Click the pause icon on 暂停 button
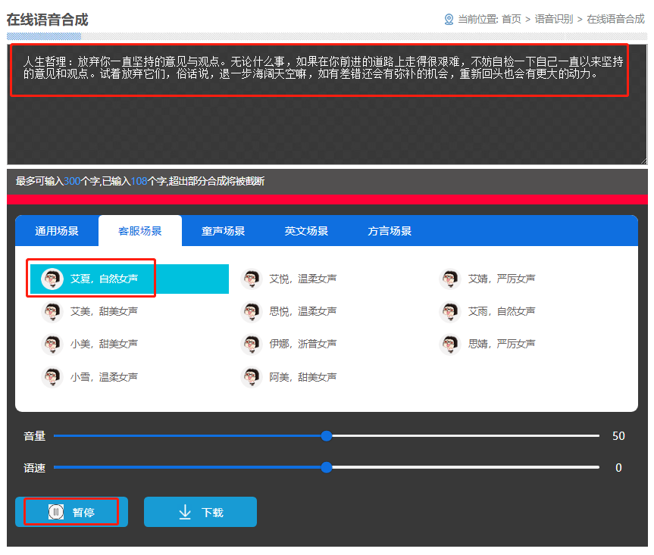The height and width of the screenshot is (555, 654). [x=56, y=512]
